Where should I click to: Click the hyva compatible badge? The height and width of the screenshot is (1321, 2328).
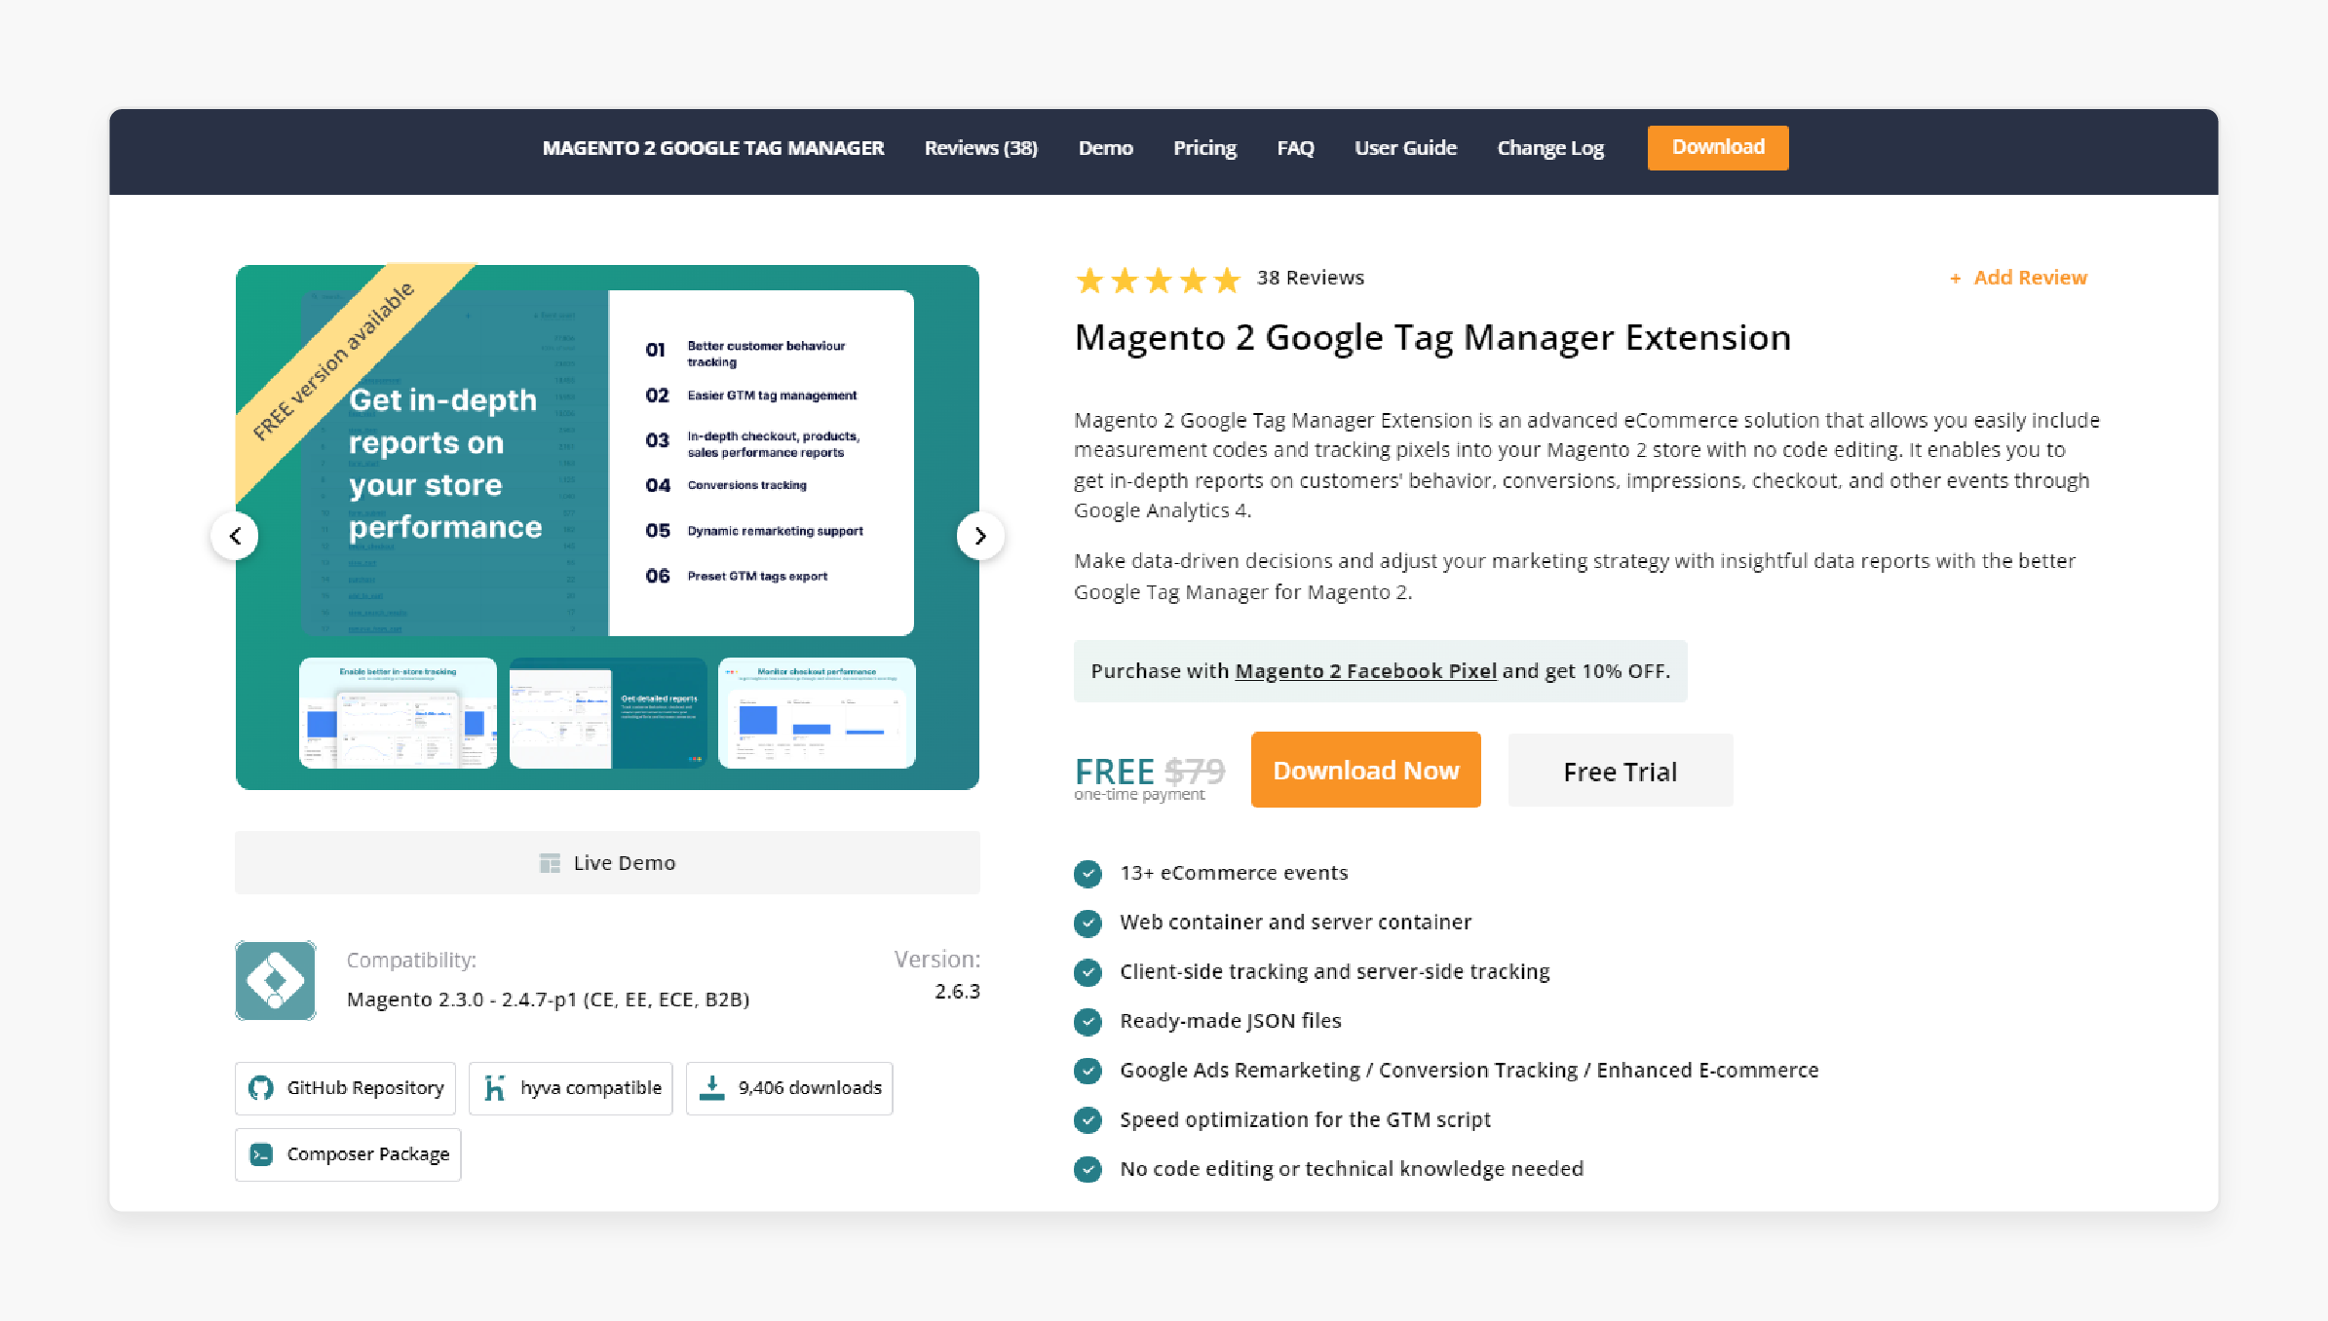click(570, 1088)
